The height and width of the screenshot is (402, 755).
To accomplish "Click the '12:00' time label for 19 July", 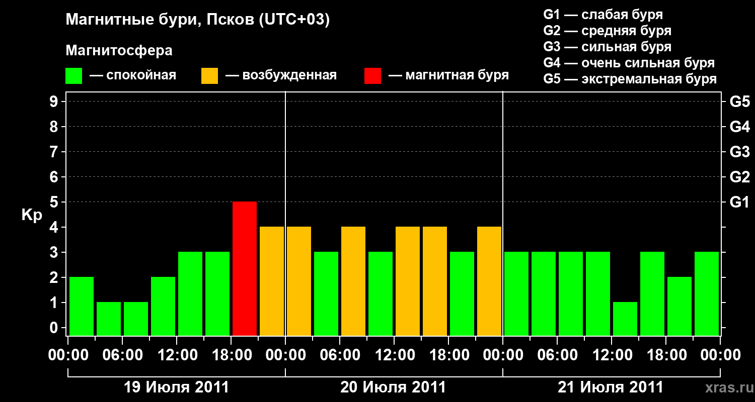I will click(x=177, y=355).
